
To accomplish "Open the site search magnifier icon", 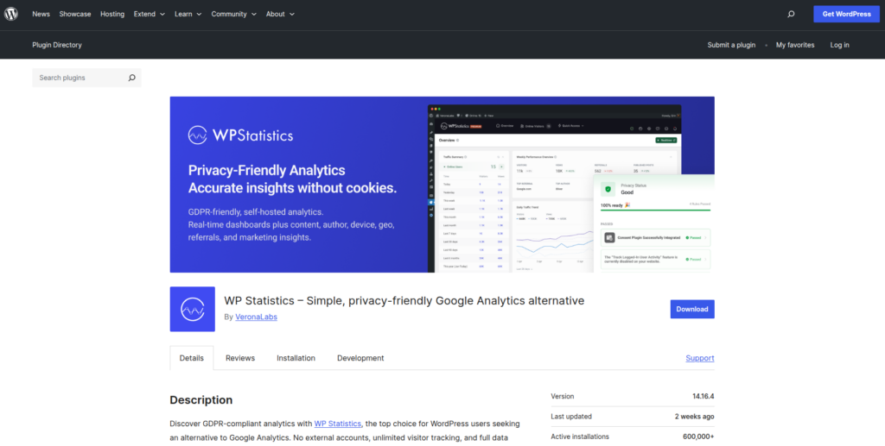I will point(791,14).
